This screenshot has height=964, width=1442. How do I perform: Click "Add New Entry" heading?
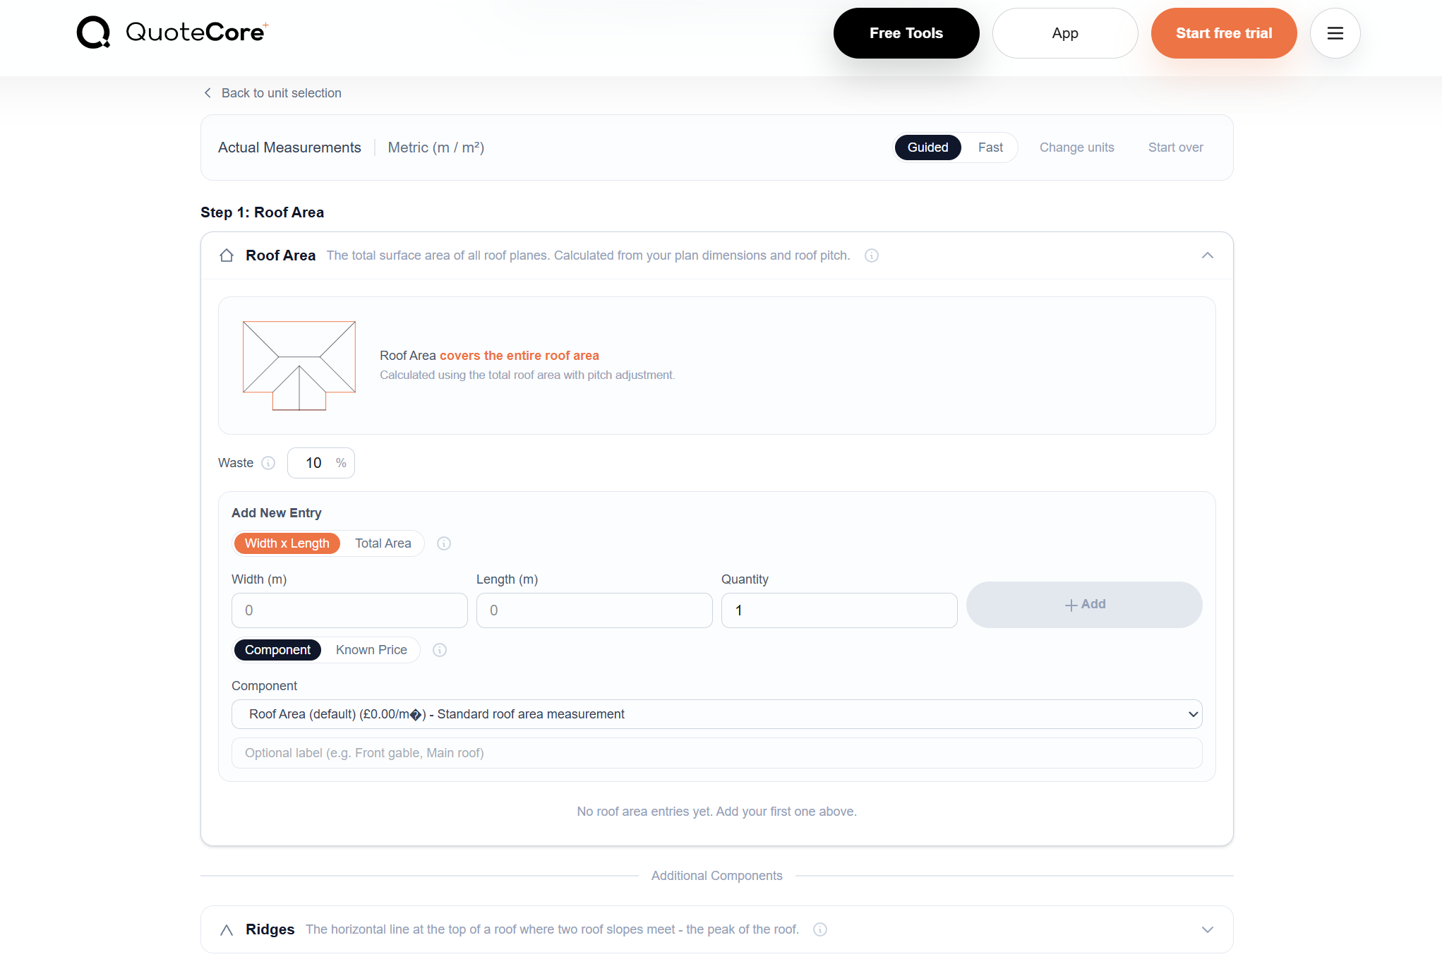pos(276,513)
